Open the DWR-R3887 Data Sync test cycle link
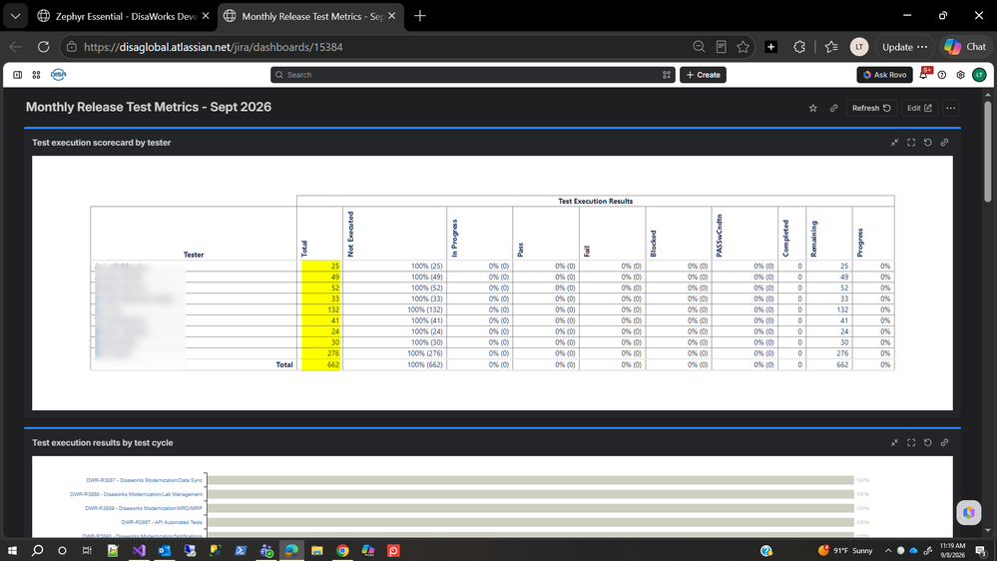This screenshot has width=997, height=561. pos(145,480)
